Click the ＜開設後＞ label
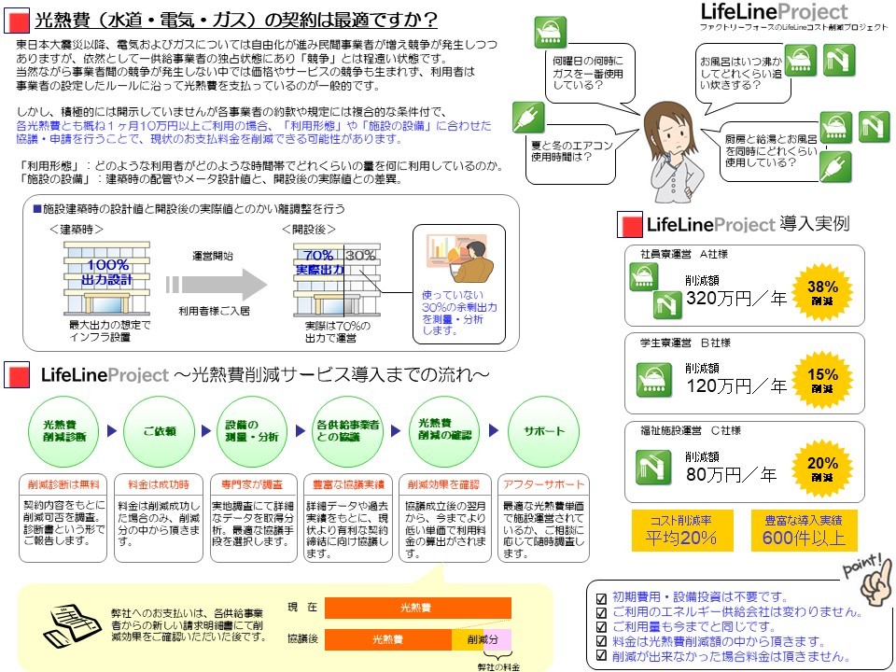 point(309,230)
